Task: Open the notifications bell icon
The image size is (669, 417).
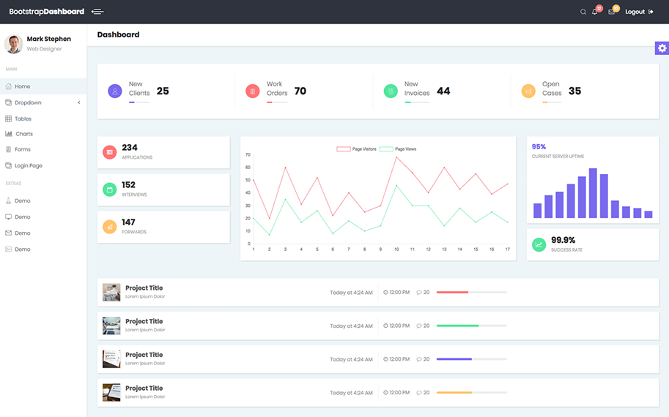Action: 595,12
